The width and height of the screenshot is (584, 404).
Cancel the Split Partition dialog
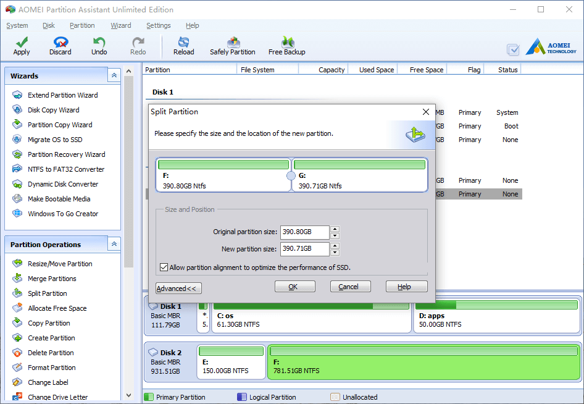pos(351,287)
